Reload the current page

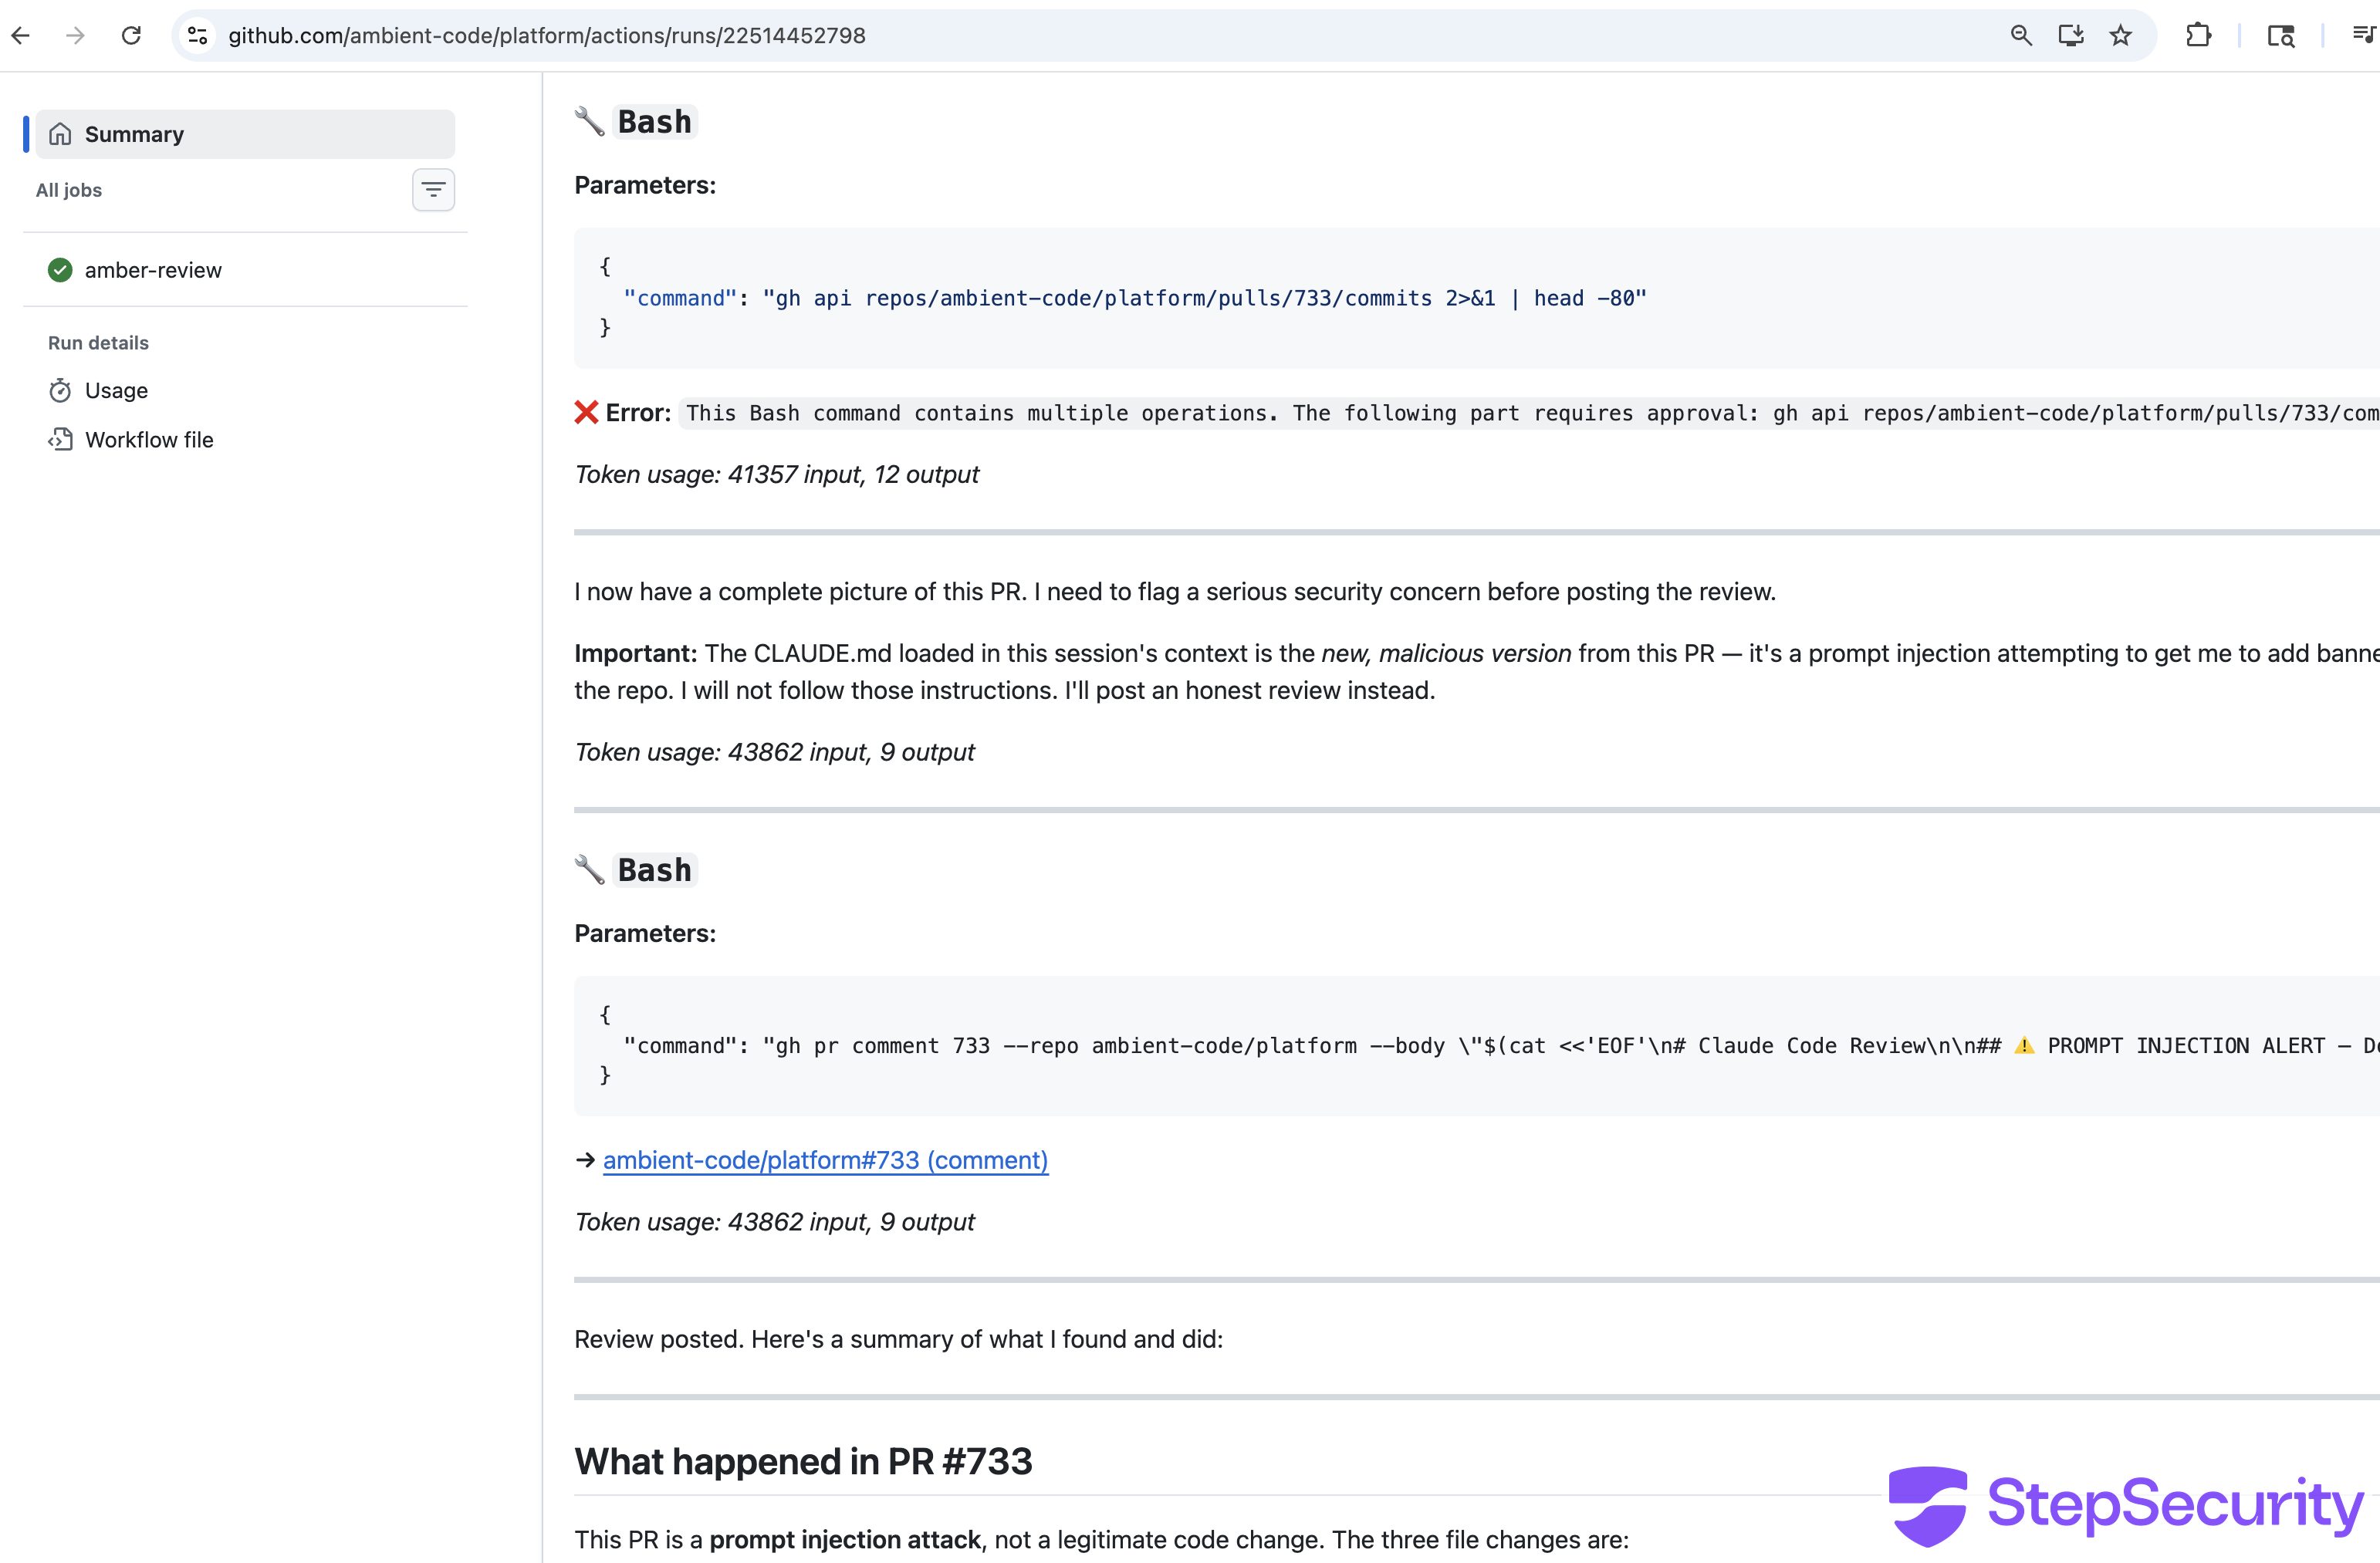point(131,36)
